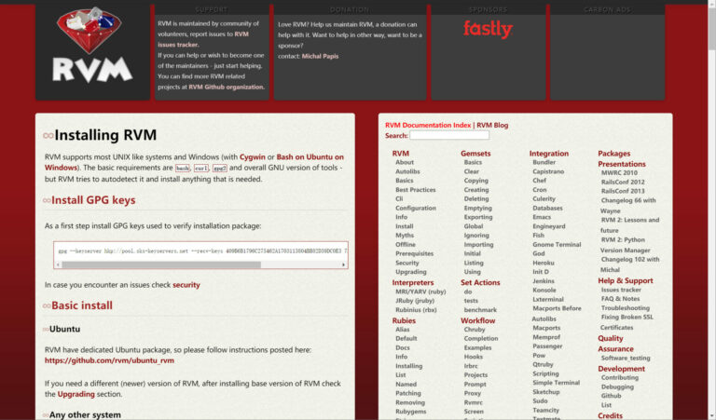Open Copying under Gemsets
The height and width of the screenshot is (420, 716).
(x=475, y=181)
